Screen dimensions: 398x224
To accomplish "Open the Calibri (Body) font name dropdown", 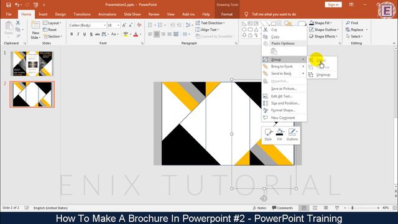I will point(105,26).
